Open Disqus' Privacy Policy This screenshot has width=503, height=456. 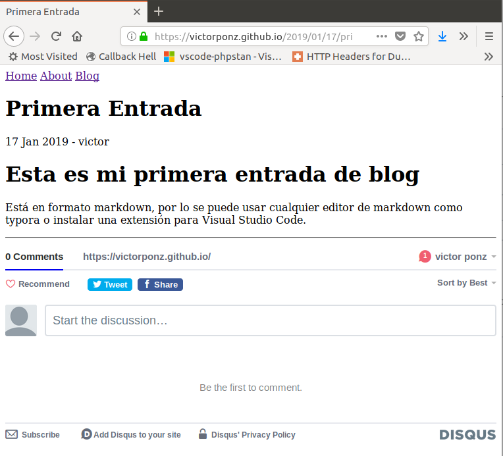tap(247, 435)
